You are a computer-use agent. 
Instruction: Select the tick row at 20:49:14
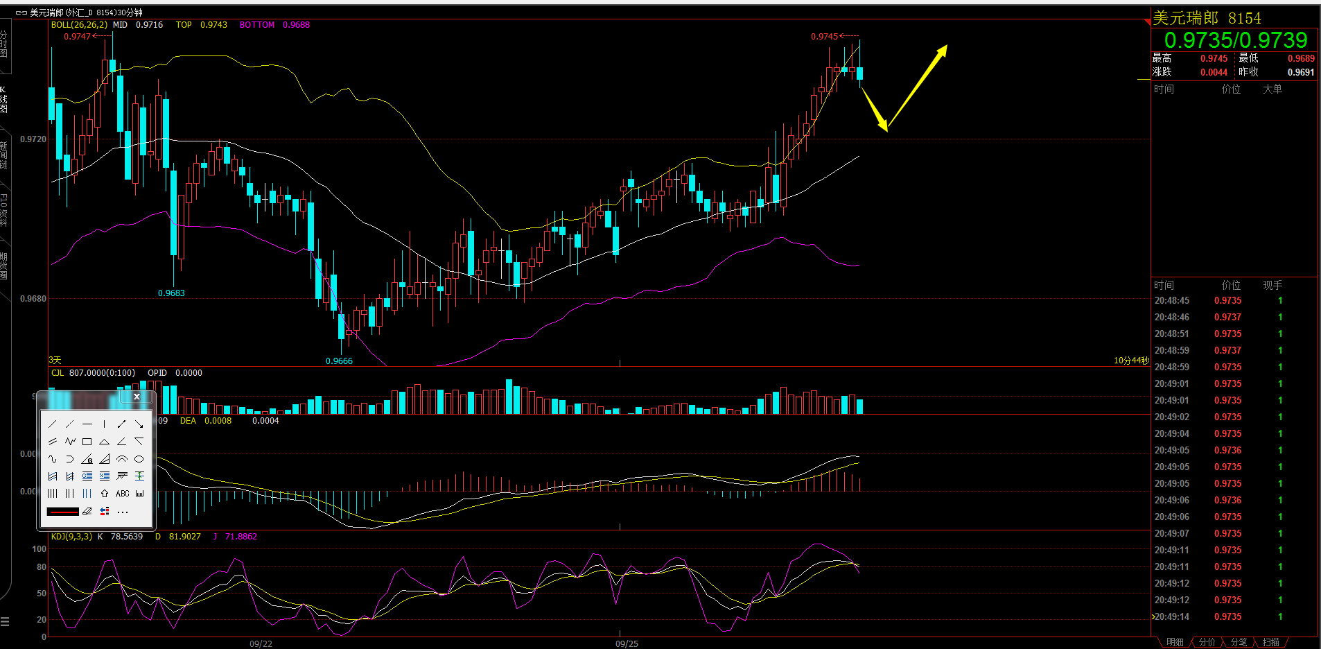click(1234, 617)
